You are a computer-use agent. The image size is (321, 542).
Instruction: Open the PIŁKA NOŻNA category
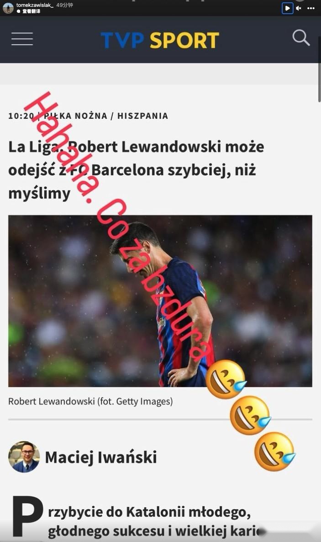tap(75, 116)
